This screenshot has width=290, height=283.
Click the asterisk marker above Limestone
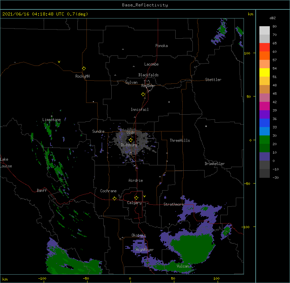pos(51,116)
